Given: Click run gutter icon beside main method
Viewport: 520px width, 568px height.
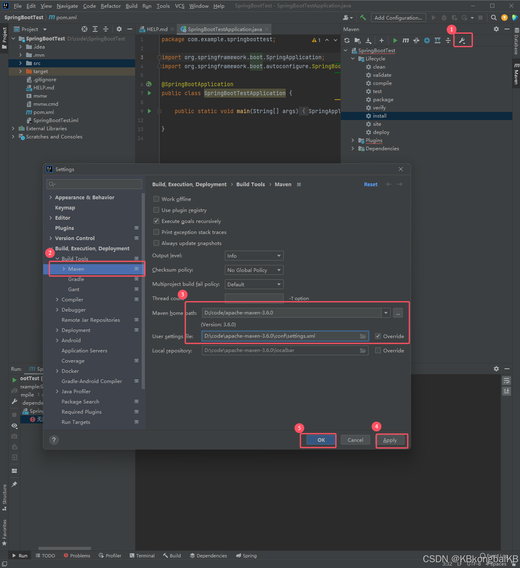Looking at the screenshot, I should [149, 111].
